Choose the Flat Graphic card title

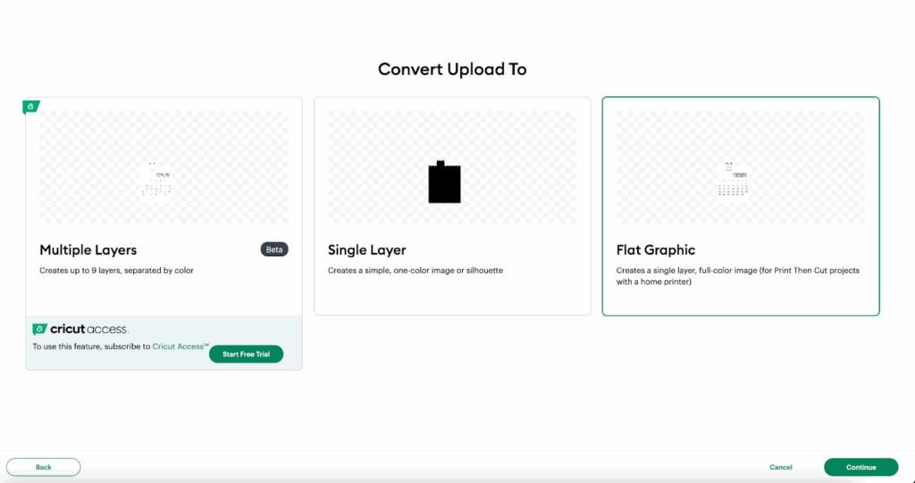pyautogui.click(x=655, y=250)
